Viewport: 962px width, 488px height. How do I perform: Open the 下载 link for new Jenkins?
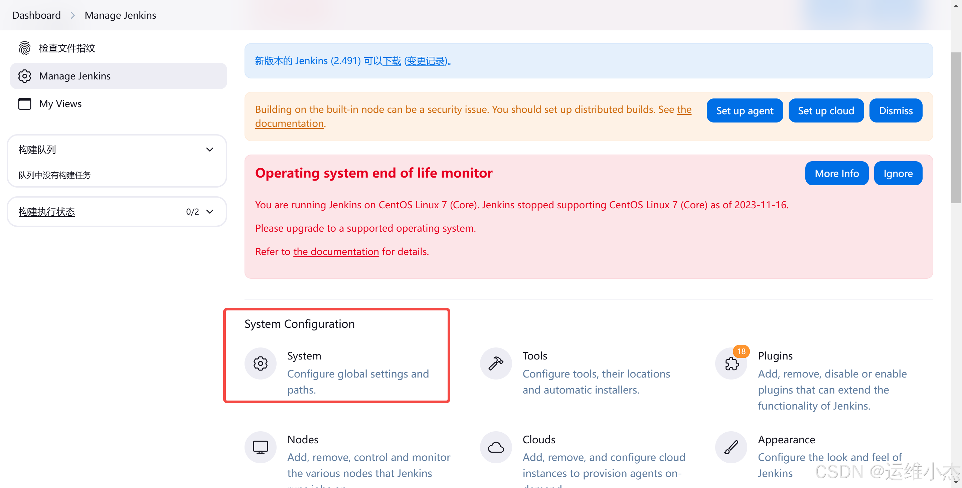click(x=392, y=61)
